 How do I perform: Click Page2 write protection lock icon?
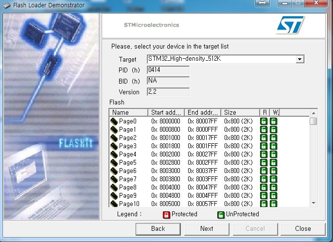click(x=274, y=138)
